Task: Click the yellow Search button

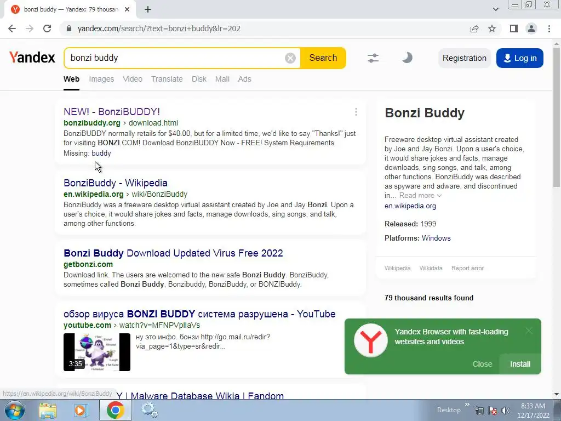Action: coord(323,58)
